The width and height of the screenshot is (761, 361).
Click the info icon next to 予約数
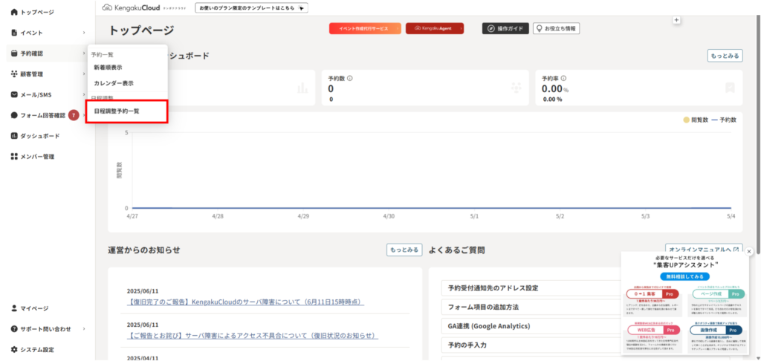(350, 78)
